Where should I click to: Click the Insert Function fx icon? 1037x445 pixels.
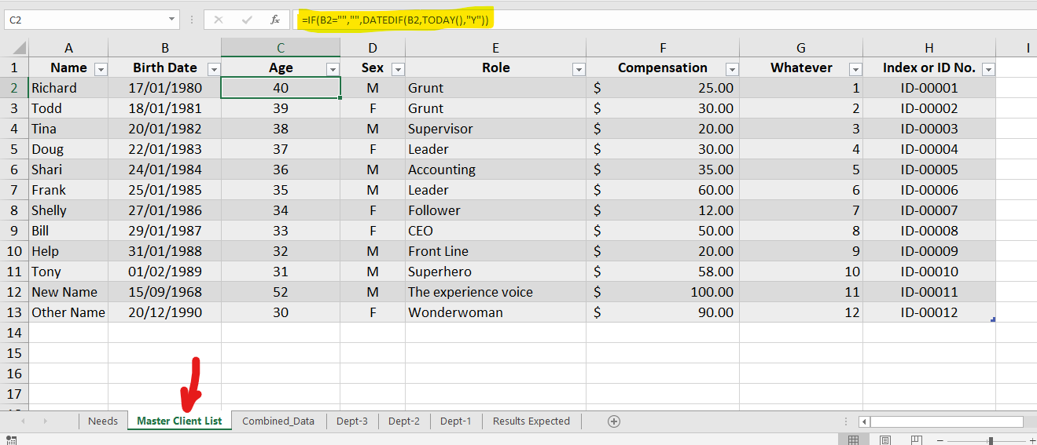pos(274,20)
